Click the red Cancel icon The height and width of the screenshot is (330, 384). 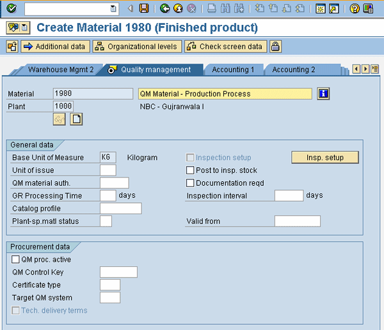pyautogui.click(x=191, y=8)
